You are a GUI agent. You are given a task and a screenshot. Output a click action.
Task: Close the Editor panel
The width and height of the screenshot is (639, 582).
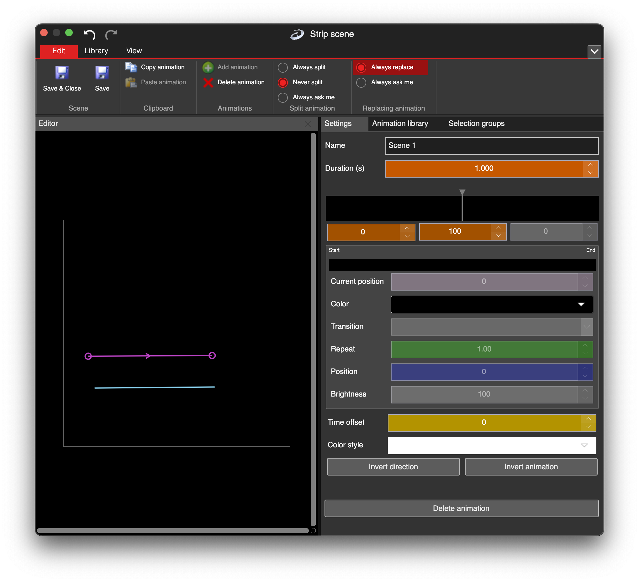[308, 124]
